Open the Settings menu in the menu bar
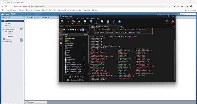Screen dimensions: 197x104 [x=88, y=19]
